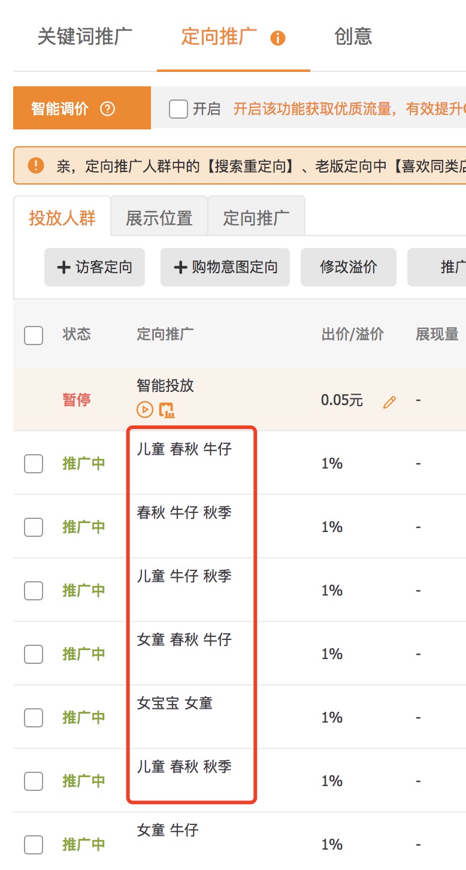The width and height of the screenshot is (466, 870).
Task: Select all rows with the header checkbox
Action: pyautogui.click(x=33, y=336)
